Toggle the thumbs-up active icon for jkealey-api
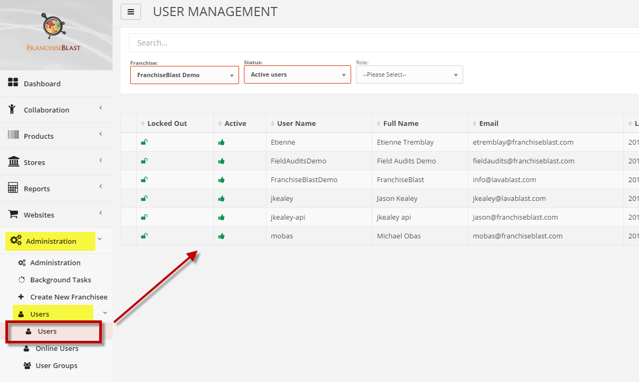Viewport: 639px width, 382px height. point(221,217)
